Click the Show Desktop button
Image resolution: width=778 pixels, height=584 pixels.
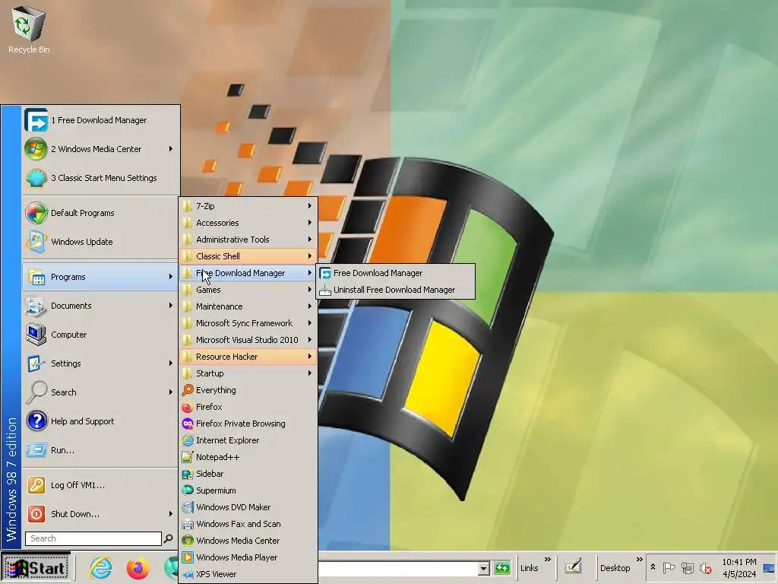click(769, 567)
